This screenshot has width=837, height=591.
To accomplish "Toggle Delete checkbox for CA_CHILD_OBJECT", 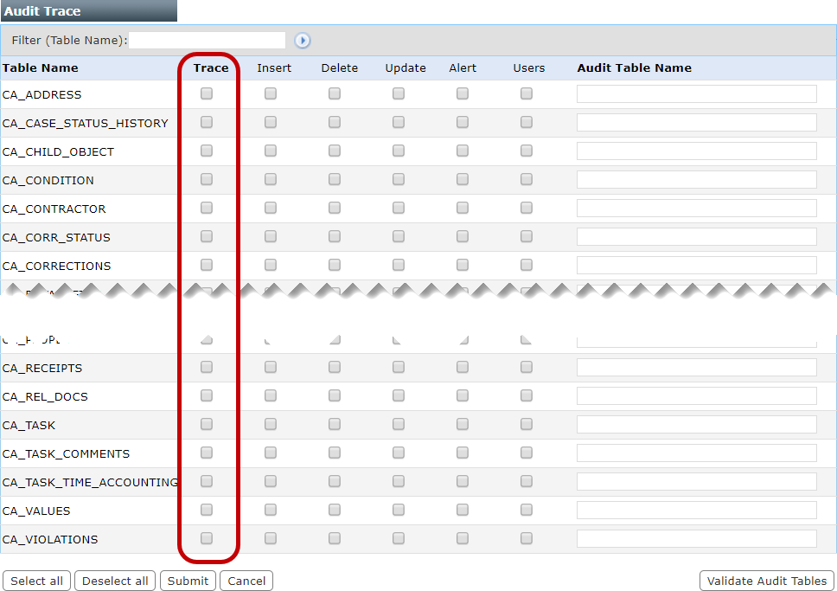I will click(x=335, y=151).
